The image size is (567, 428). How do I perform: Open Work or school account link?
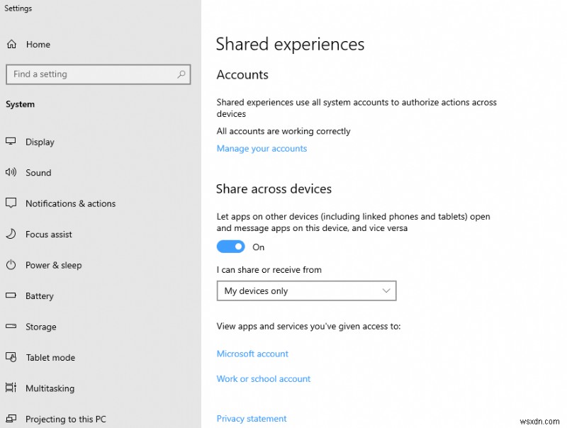pyautogui.click(x=264, y=378)
